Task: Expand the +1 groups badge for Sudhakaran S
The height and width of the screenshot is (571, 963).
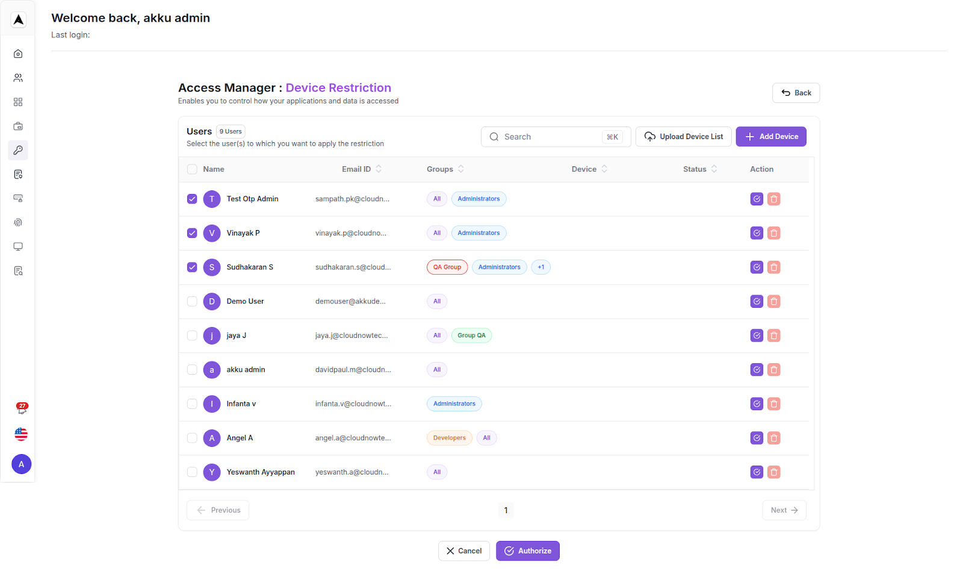Action: (540, 267)
